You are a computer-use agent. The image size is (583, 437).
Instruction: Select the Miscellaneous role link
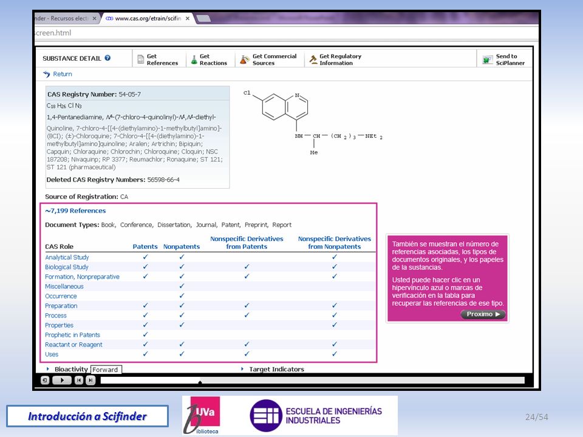point(64,286)
